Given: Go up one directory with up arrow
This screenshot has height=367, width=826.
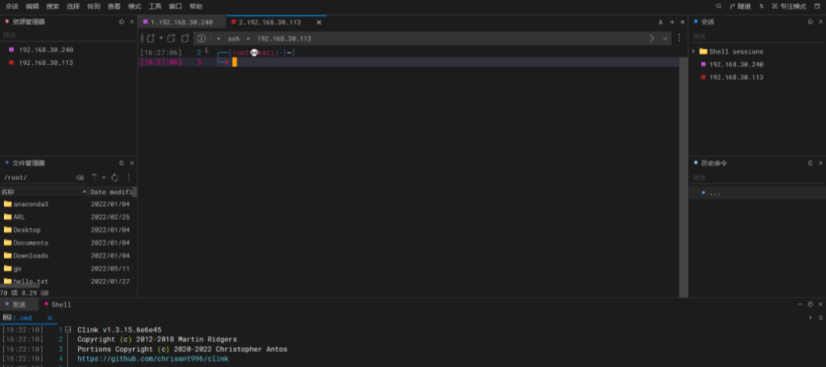Looking at the screenshot, I should click(95, 177).
